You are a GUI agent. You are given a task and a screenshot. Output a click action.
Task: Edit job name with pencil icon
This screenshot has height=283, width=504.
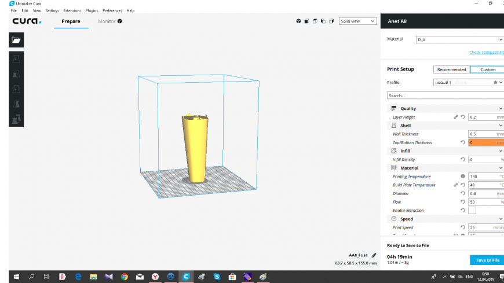(374, 255)
